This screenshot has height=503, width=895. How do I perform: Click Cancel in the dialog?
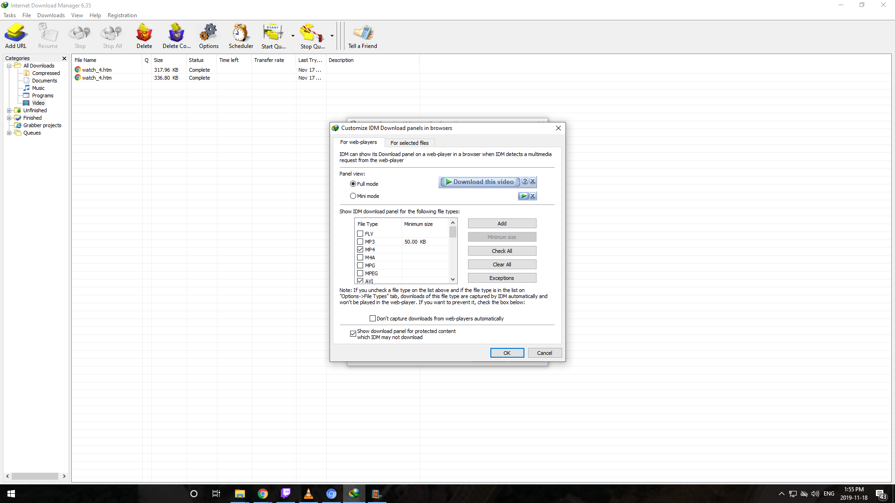(544, 353)
